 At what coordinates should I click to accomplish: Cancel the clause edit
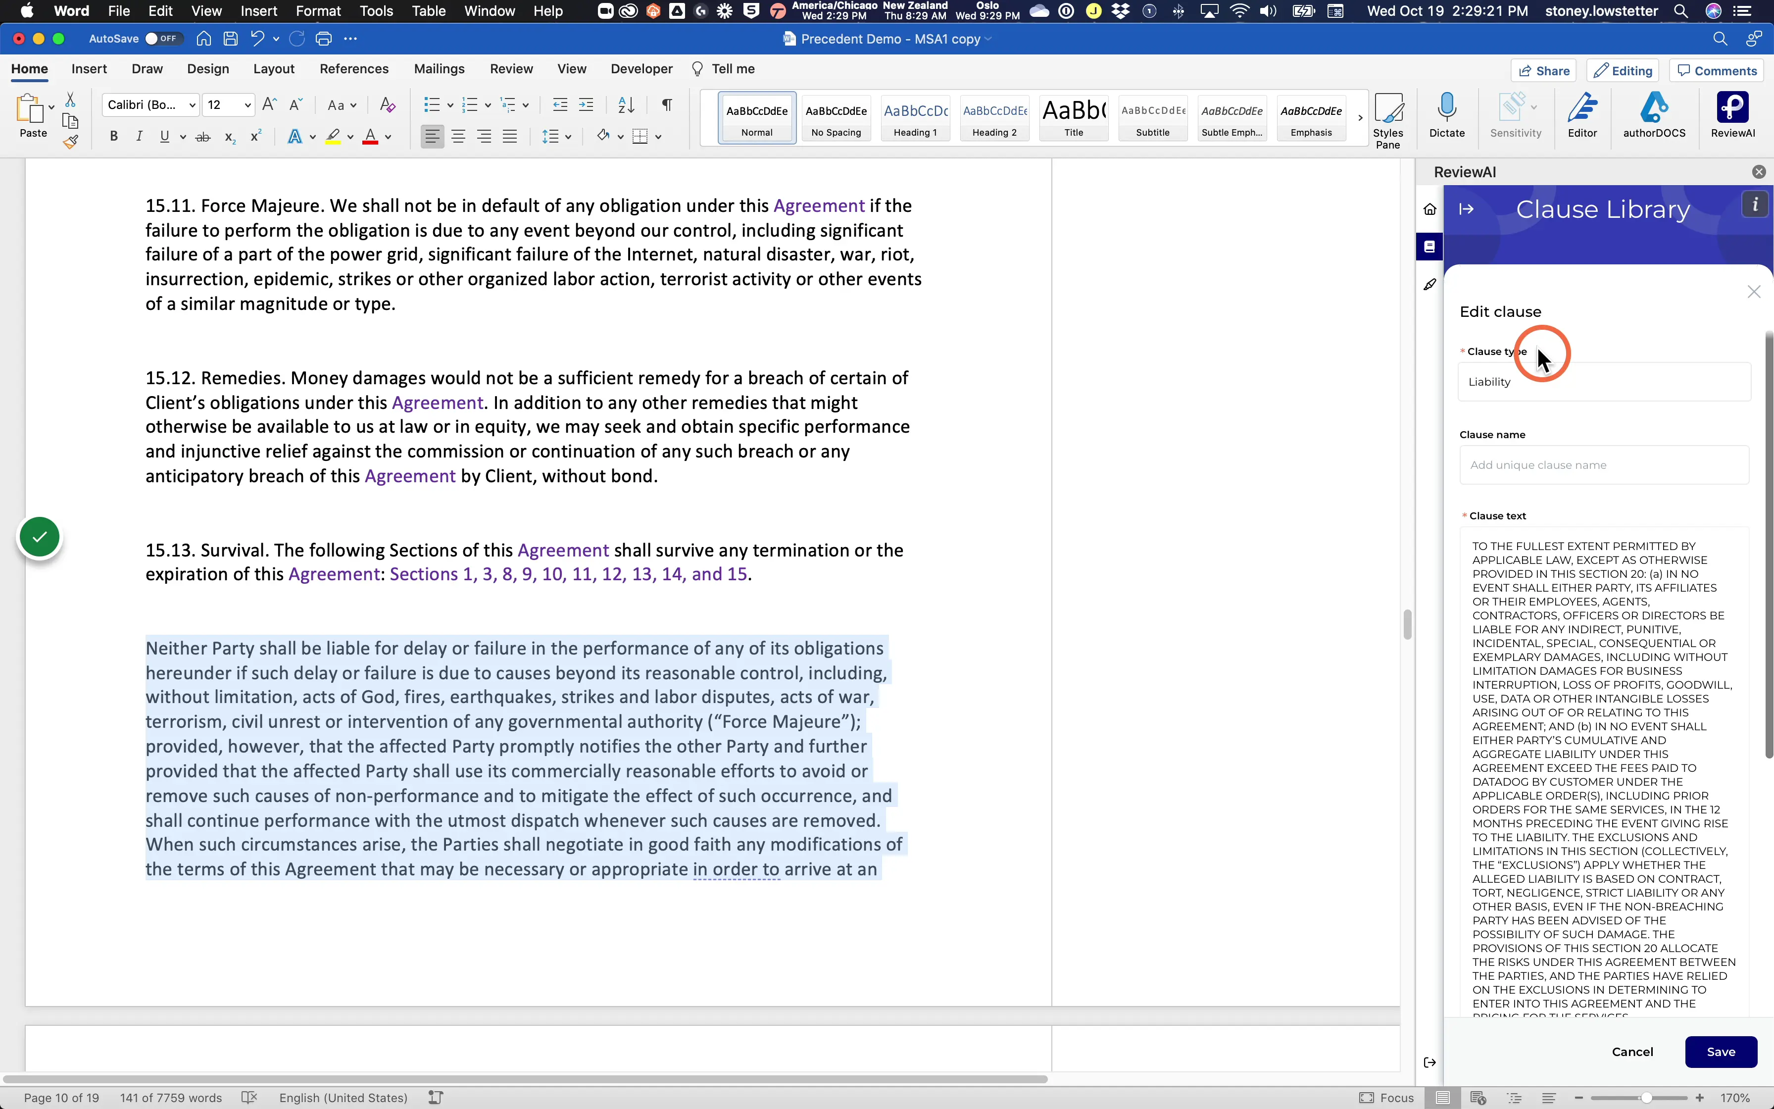coord(1632,1052)
